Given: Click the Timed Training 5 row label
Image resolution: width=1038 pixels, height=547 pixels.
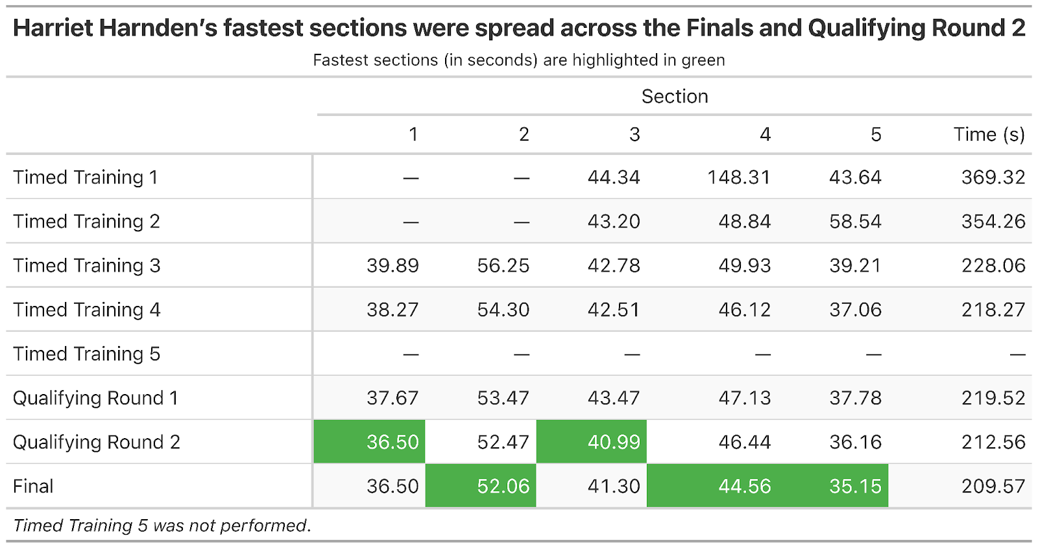Looking at the screenshot, I should 86,354.
